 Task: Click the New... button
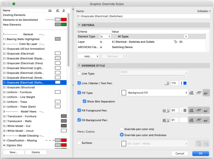13,152
